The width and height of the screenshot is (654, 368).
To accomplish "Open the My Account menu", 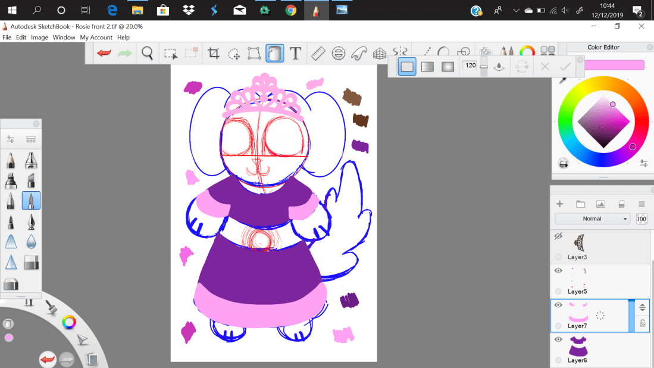I will (96, 38).
